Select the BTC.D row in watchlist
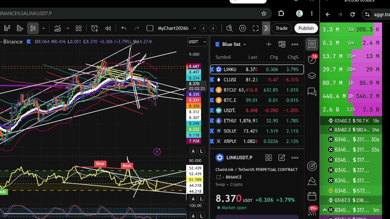 tap(257, 100)
